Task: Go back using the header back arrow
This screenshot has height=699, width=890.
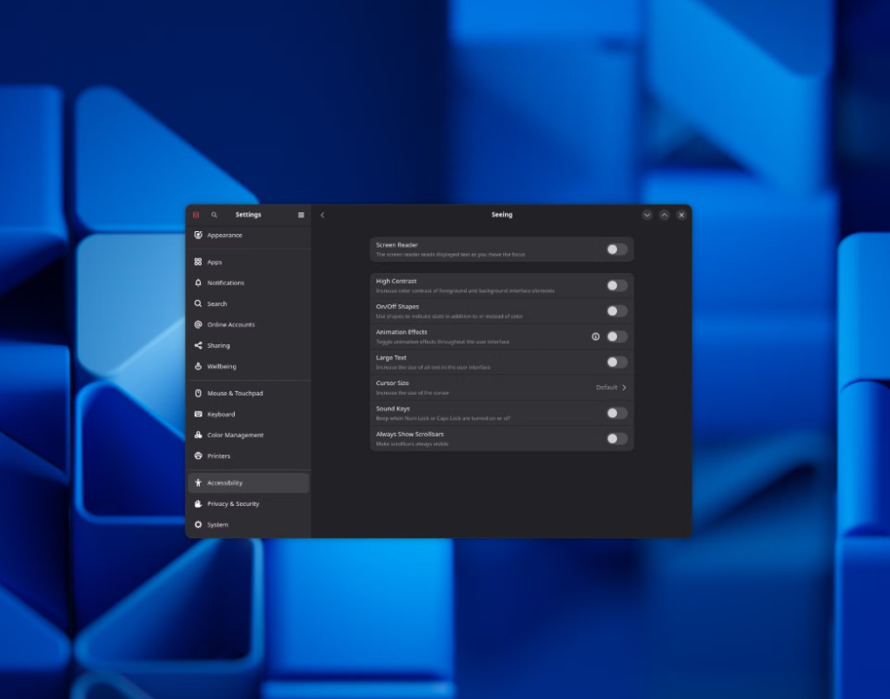Action: (x=322, y=215)
